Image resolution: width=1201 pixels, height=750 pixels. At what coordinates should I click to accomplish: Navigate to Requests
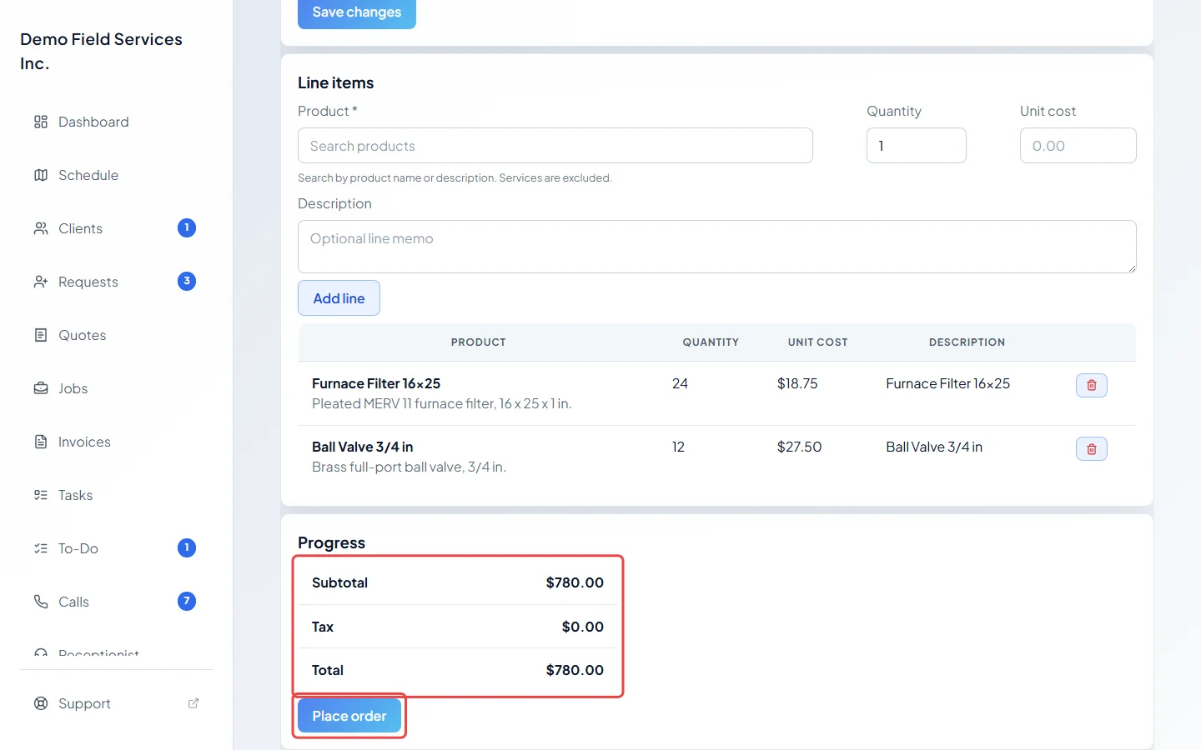(117, 282)
